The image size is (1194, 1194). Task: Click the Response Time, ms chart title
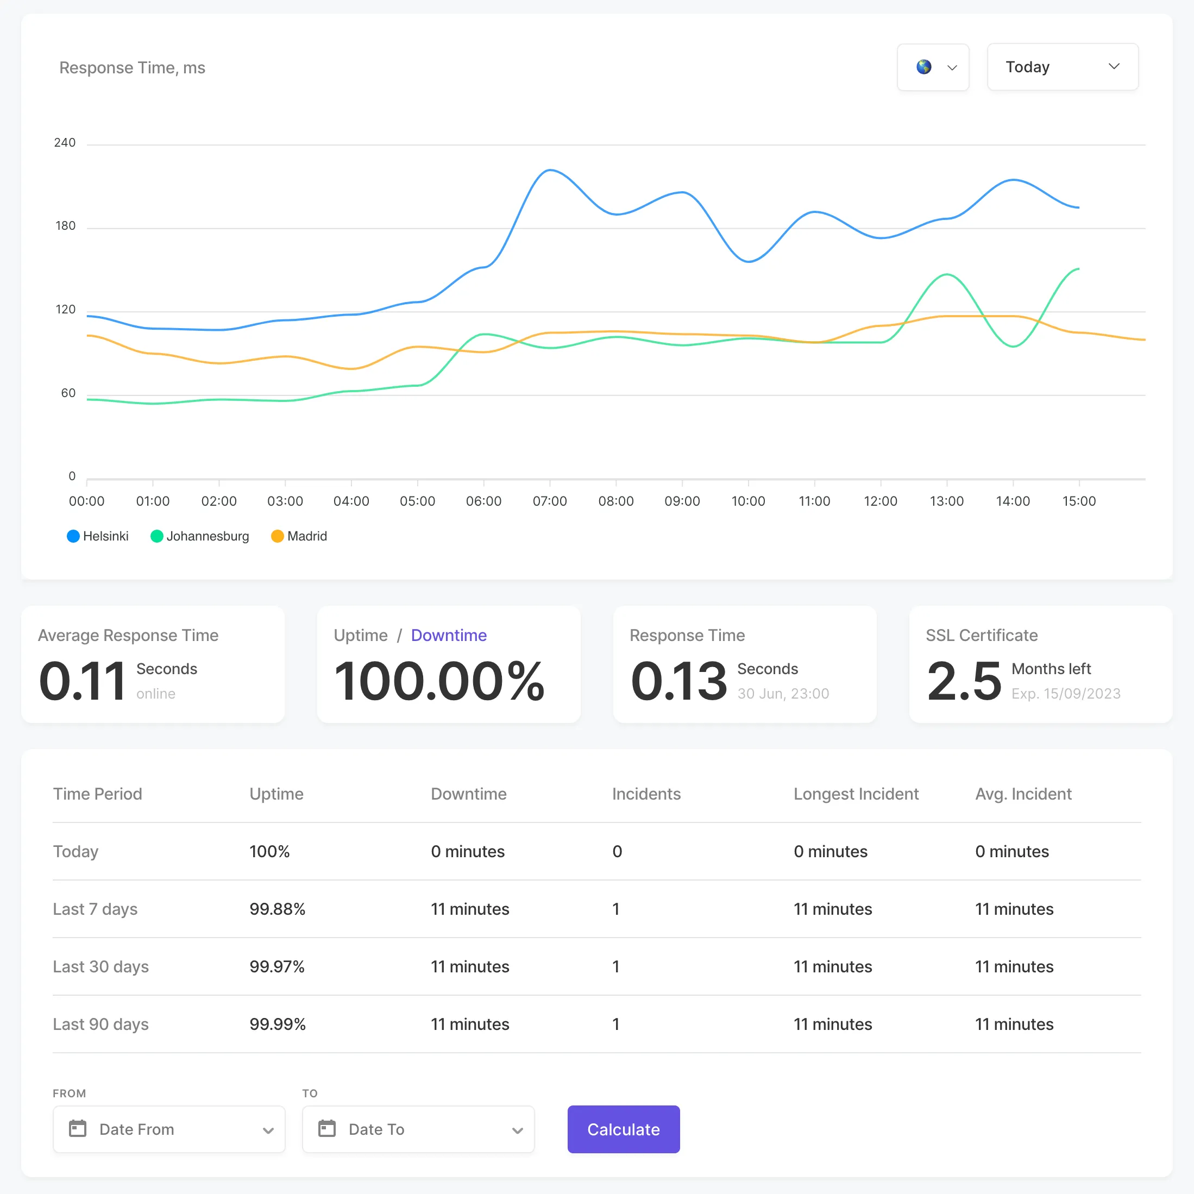132,67
